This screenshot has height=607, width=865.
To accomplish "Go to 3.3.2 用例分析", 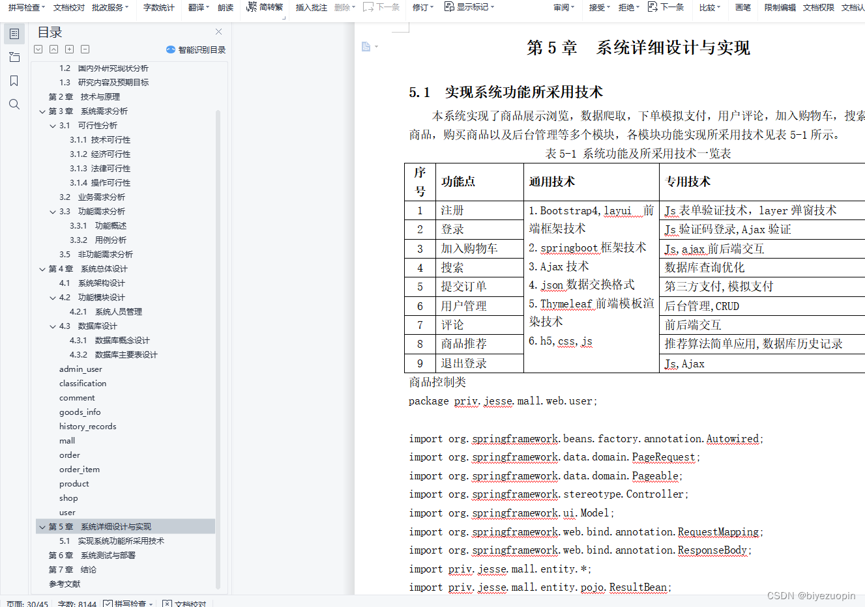I will 98,240.
